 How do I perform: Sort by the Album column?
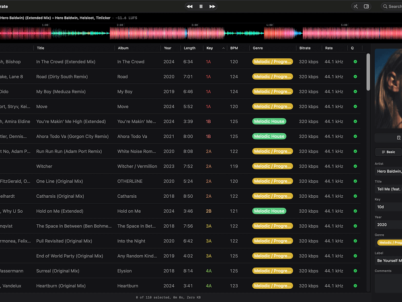pyautogui.click(x=123, y=48)
